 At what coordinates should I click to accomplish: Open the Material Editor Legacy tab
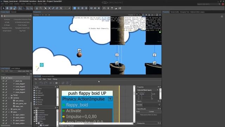click(x=197, y=12)
